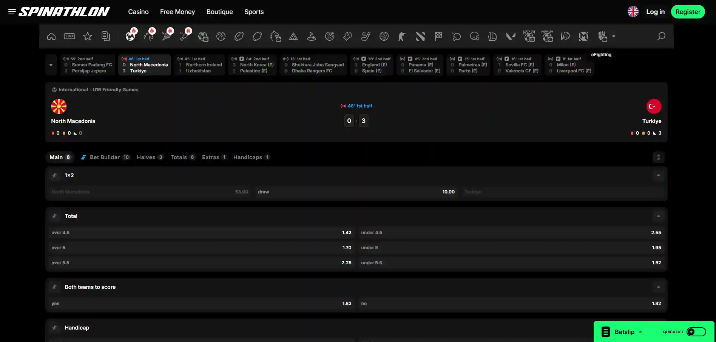Go to the sportsbook home icon

pyautogui.click(x=51, y=36)
